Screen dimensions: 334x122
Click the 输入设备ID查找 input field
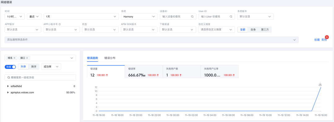[x=176, y=17]
